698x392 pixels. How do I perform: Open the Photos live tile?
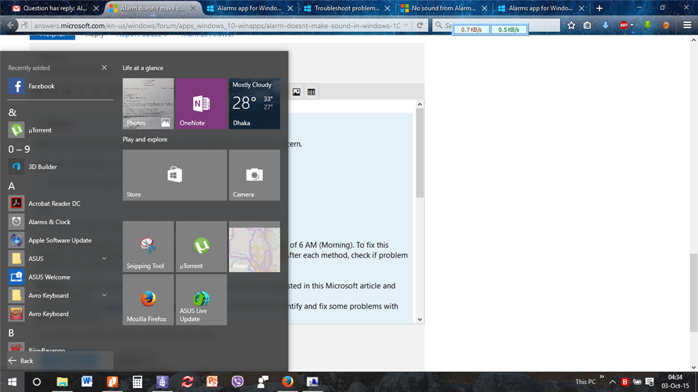click(148, 104)
